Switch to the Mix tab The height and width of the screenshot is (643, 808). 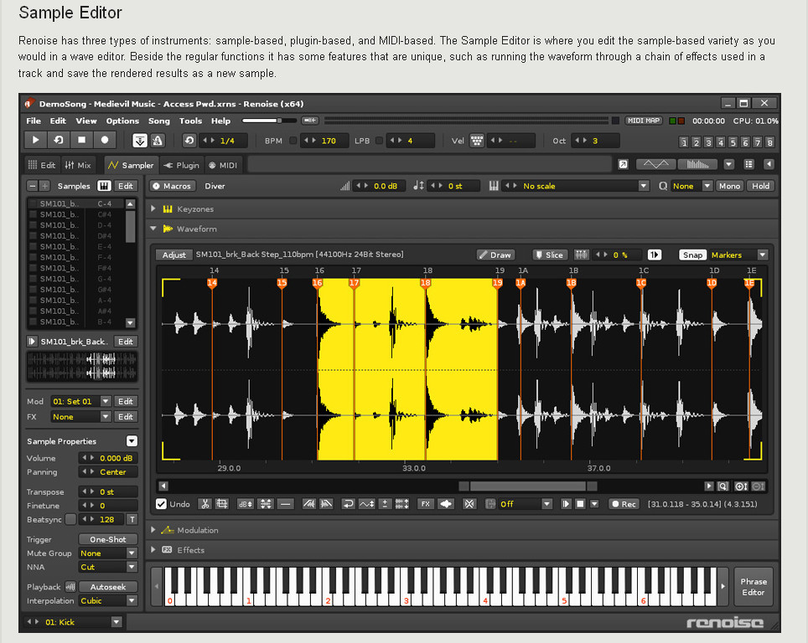pos(78,165)
